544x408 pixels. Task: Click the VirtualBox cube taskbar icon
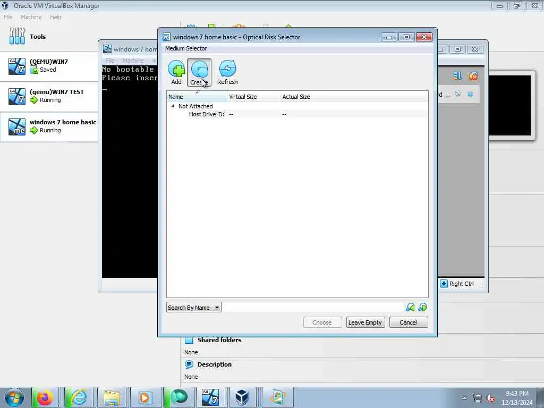click(242, 397)
